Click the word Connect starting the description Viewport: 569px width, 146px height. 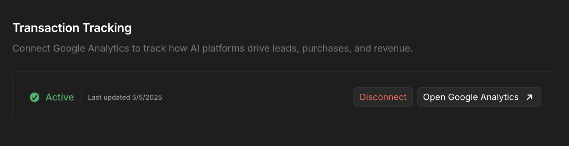pyautogui.click(x=31, y=49)
